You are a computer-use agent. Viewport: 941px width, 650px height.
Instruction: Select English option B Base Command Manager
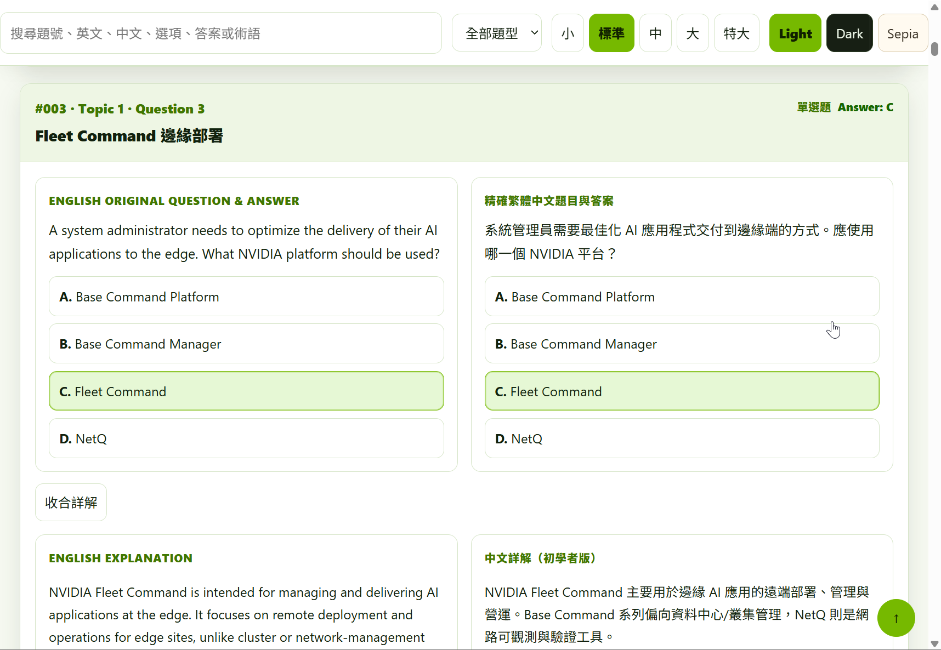pos(246,344)
